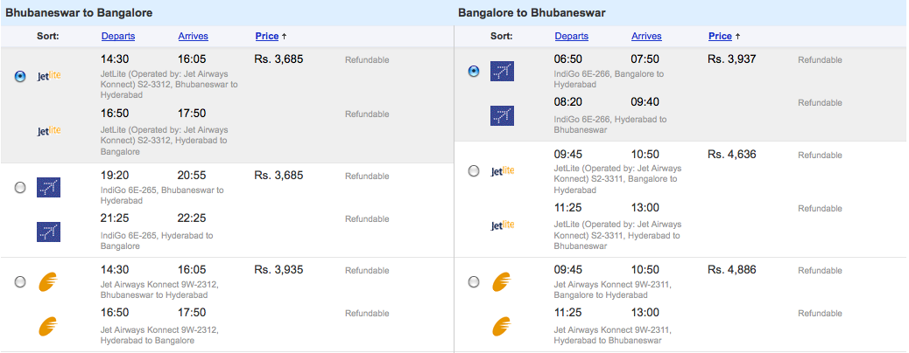
Task: Click IndiGo logo for 19:20 flight 6E-265
Action: [x=49, y=188]
